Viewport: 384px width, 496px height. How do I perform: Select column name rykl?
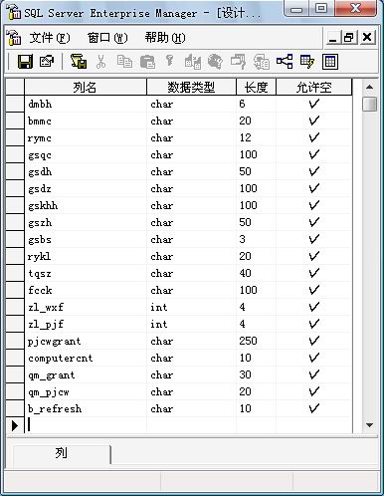39,256
